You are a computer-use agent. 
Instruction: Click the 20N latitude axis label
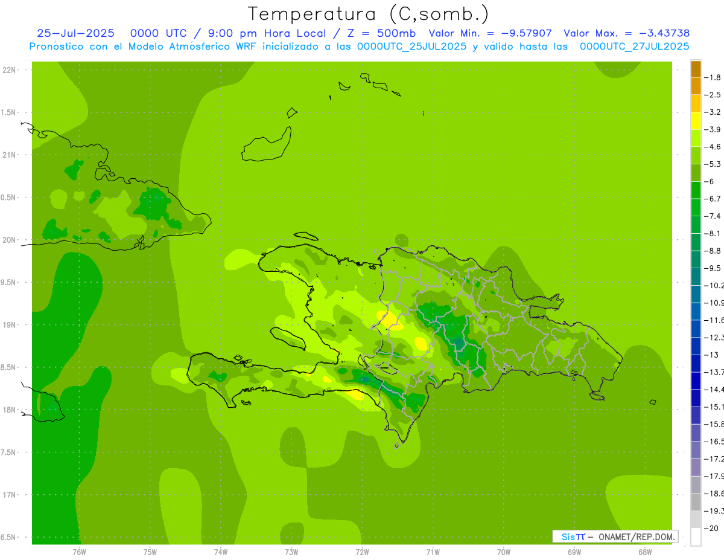point(8,240)
